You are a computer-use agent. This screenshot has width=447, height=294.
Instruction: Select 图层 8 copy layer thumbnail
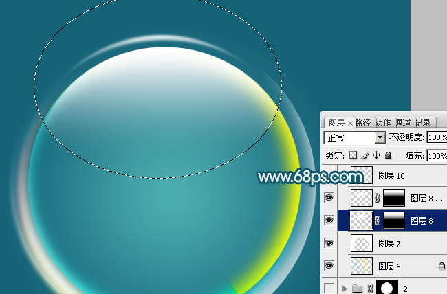[362, 198]
